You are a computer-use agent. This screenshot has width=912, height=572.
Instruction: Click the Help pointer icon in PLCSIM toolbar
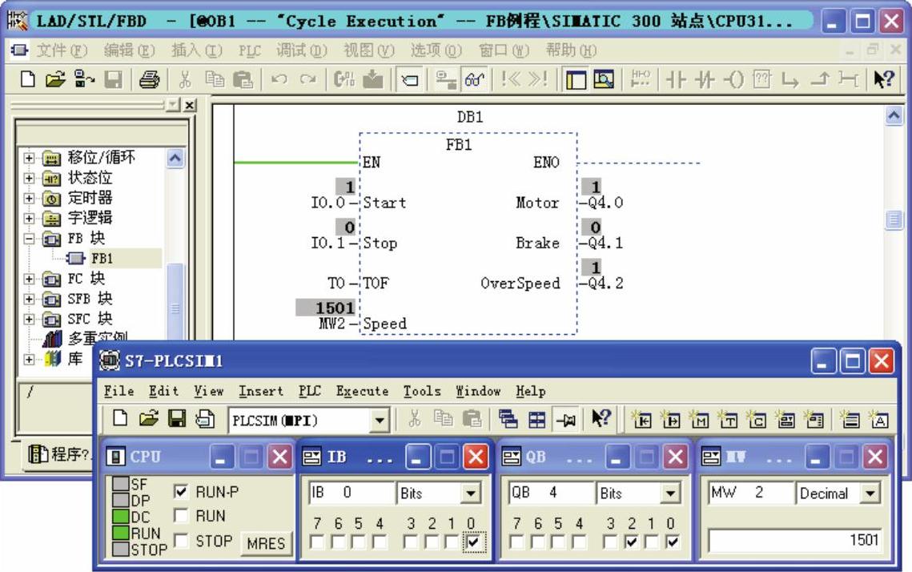tap(601, 418)
